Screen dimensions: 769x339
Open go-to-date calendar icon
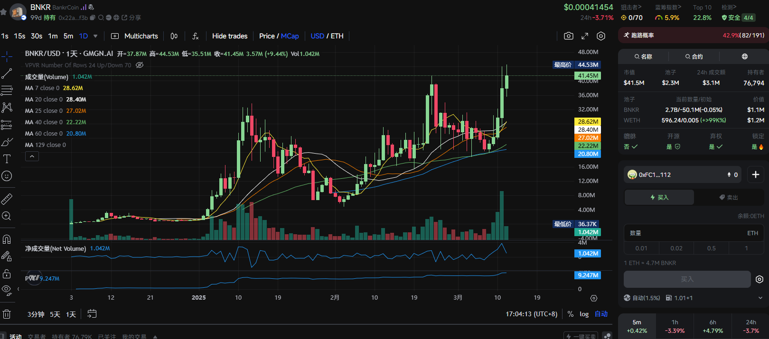[x=92, y=314]
